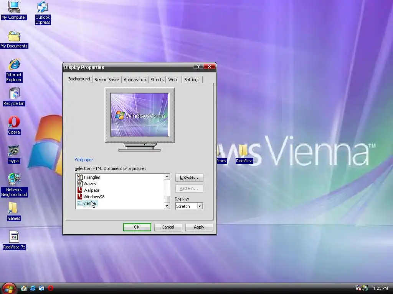Close the Display Properties dialog
Viewport: 393px width, 294px height.
(210, 67)
